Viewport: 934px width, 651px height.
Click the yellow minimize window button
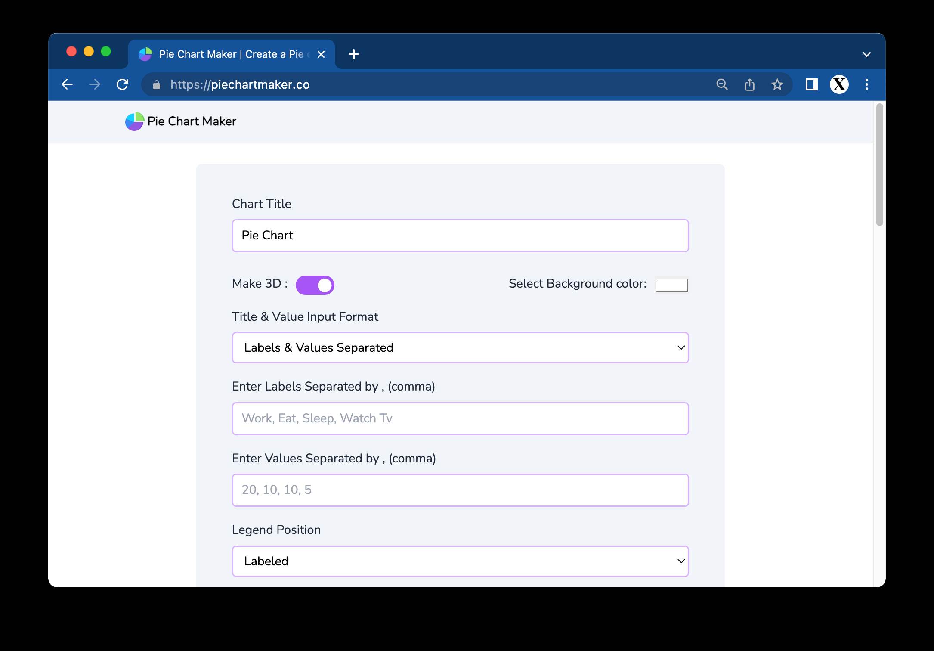[x=89, y=52]
